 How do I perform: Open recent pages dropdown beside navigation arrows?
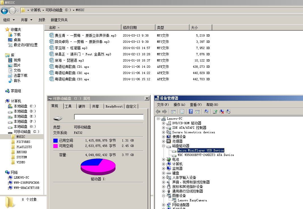[x=18, y=10]
